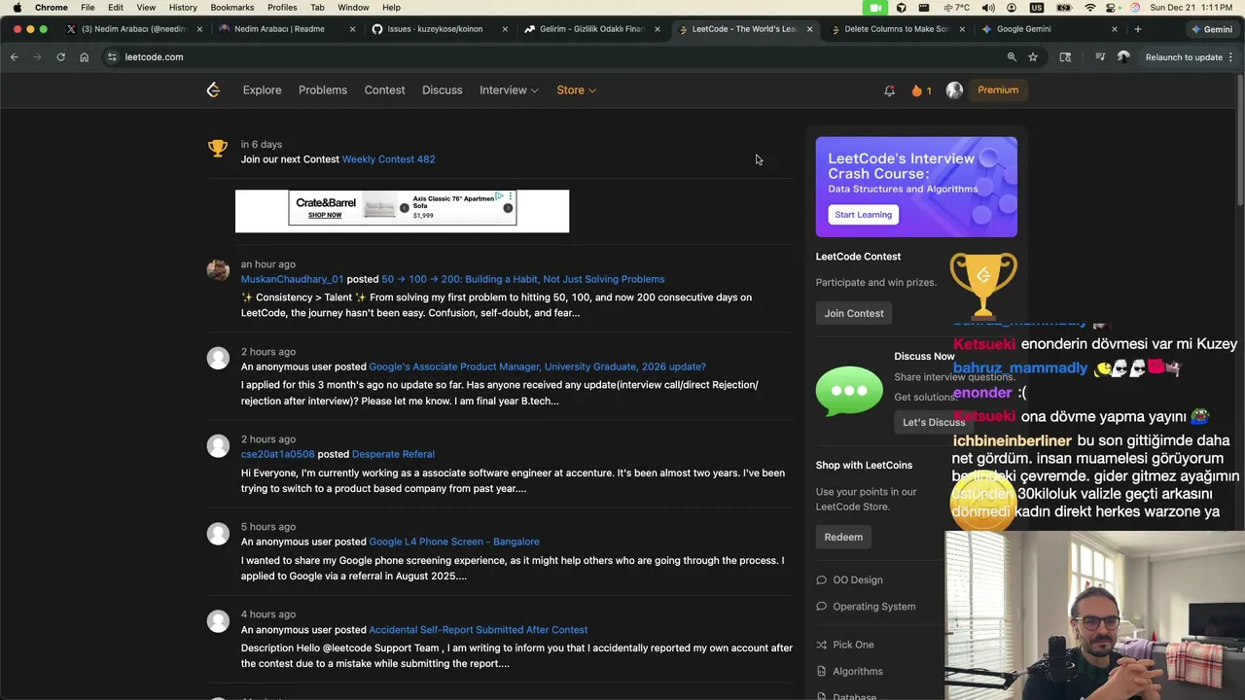This screenshot has height=700, width=1245.
Task: Open the new tab plus button
Action: pyautogui.click(x=1138, y=29)
